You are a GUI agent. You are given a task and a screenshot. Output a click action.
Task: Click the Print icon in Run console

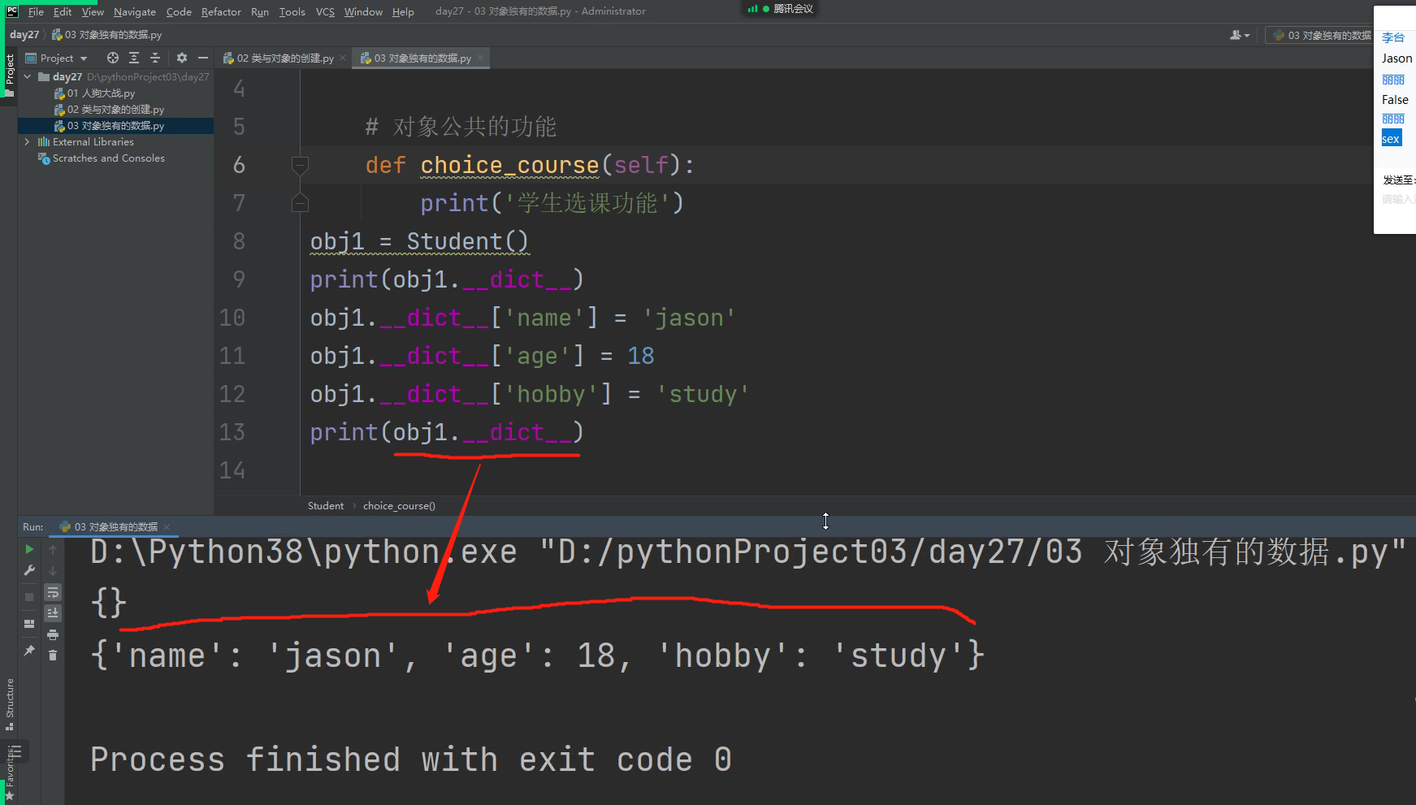(53, 634)
